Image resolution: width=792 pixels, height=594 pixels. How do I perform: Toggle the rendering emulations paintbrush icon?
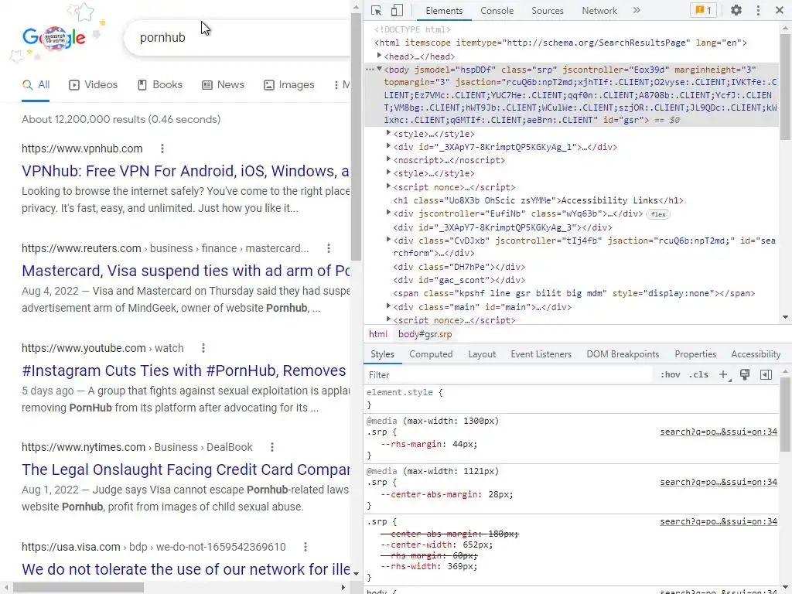tap(745, 374)
